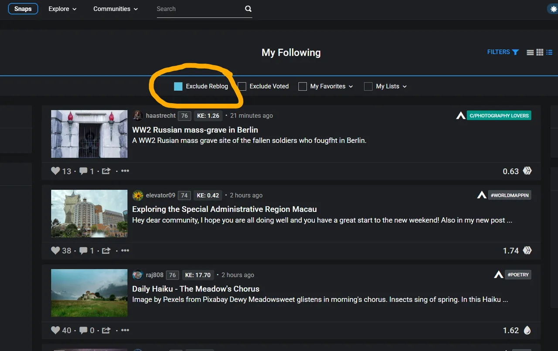Click the 21 minutes ago timestamp
This screenshot has height=351, width=558.
click(x=252, y=115)
